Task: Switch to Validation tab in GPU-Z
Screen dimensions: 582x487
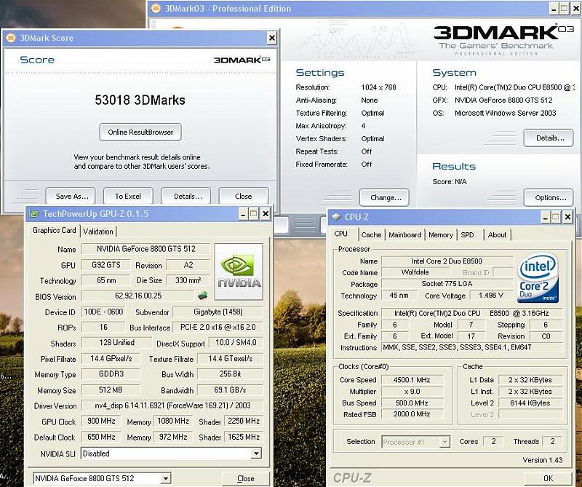Action: [x=98, y=231]
